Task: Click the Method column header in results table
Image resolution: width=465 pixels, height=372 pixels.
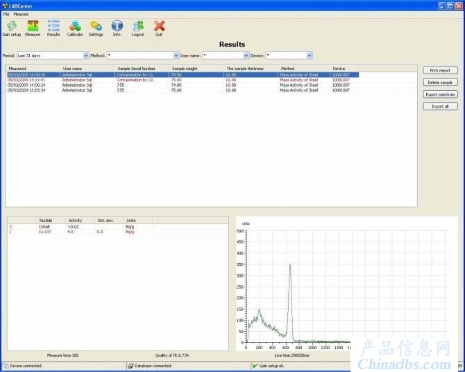Action: coord(304,69)
